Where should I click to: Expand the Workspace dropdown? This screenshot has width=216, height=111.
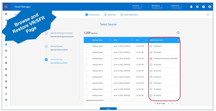tap(162, 6)
